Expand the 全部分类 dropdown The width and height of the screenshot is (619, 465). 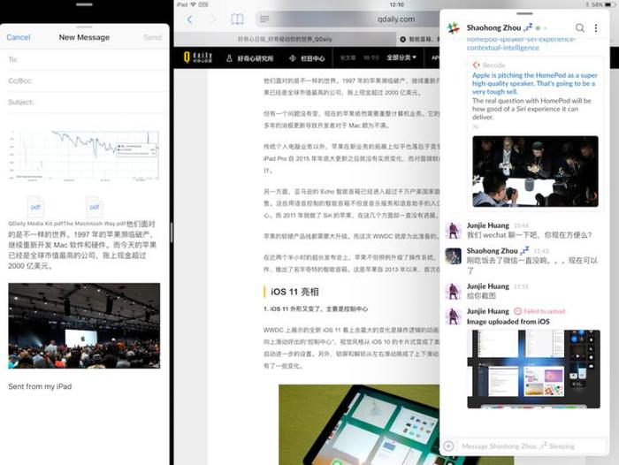401,57
